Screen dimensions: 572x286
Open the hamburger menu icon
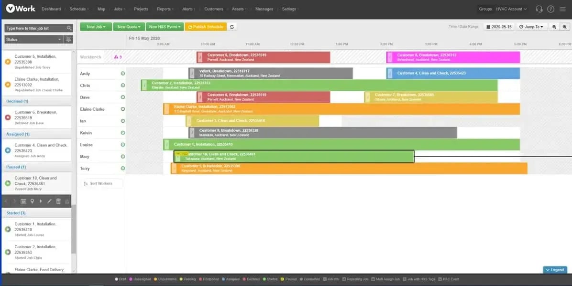[x=562, y=9]
